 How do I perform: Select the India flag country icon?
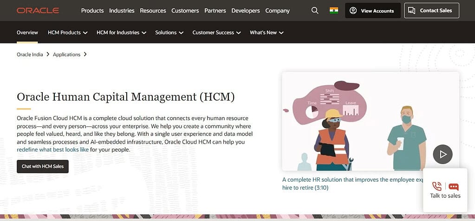pos(334,11)
